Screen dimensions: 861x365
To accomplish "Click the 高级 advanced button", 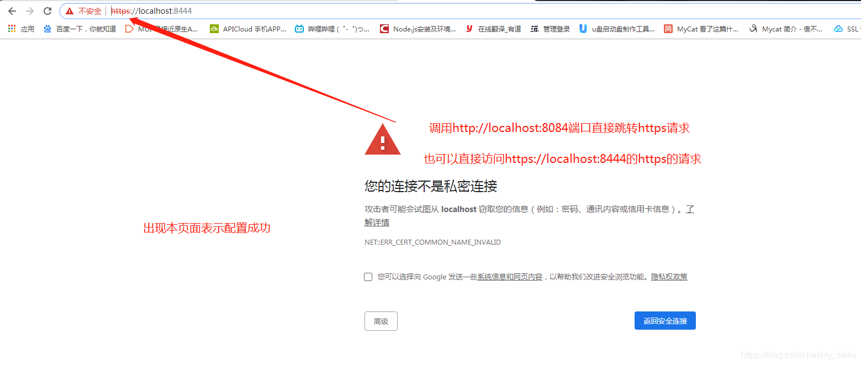I will pyautogui.click(x=381, y=321).
